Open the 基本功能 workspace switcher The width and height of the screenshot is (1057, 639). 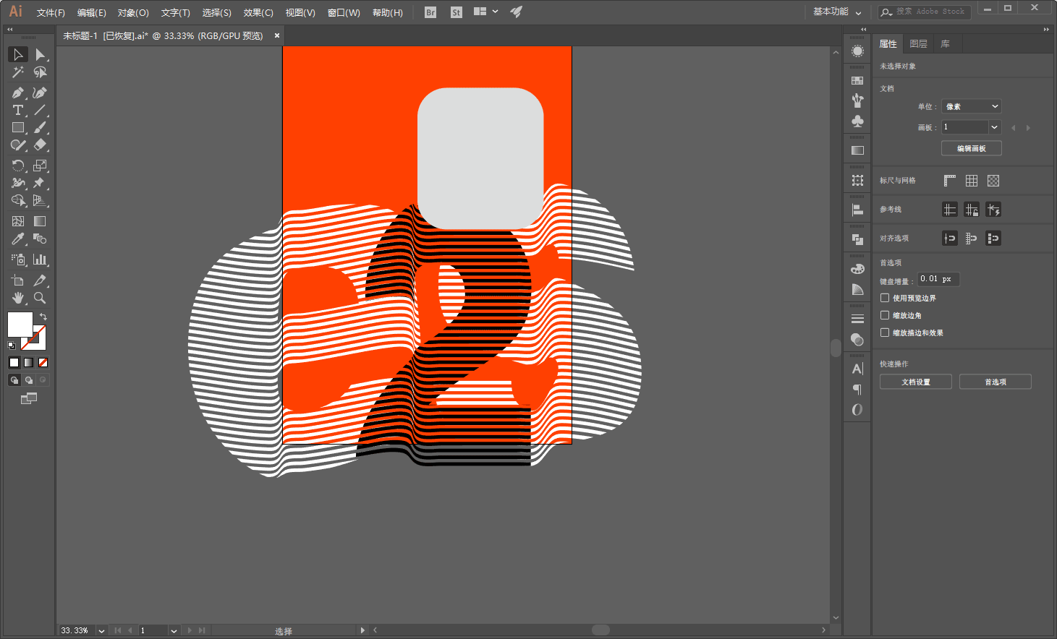click(837, 12)
